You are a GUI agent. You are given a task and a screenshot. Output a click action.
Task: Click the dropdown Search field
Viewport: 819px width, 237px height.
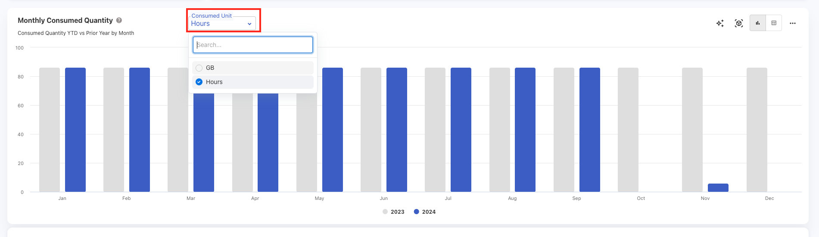click(253, 45)
